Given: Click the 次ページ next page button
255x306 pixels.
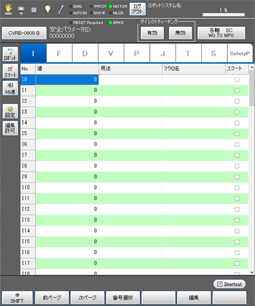Looking at the screenshot, I should click(x=88, y=297).
